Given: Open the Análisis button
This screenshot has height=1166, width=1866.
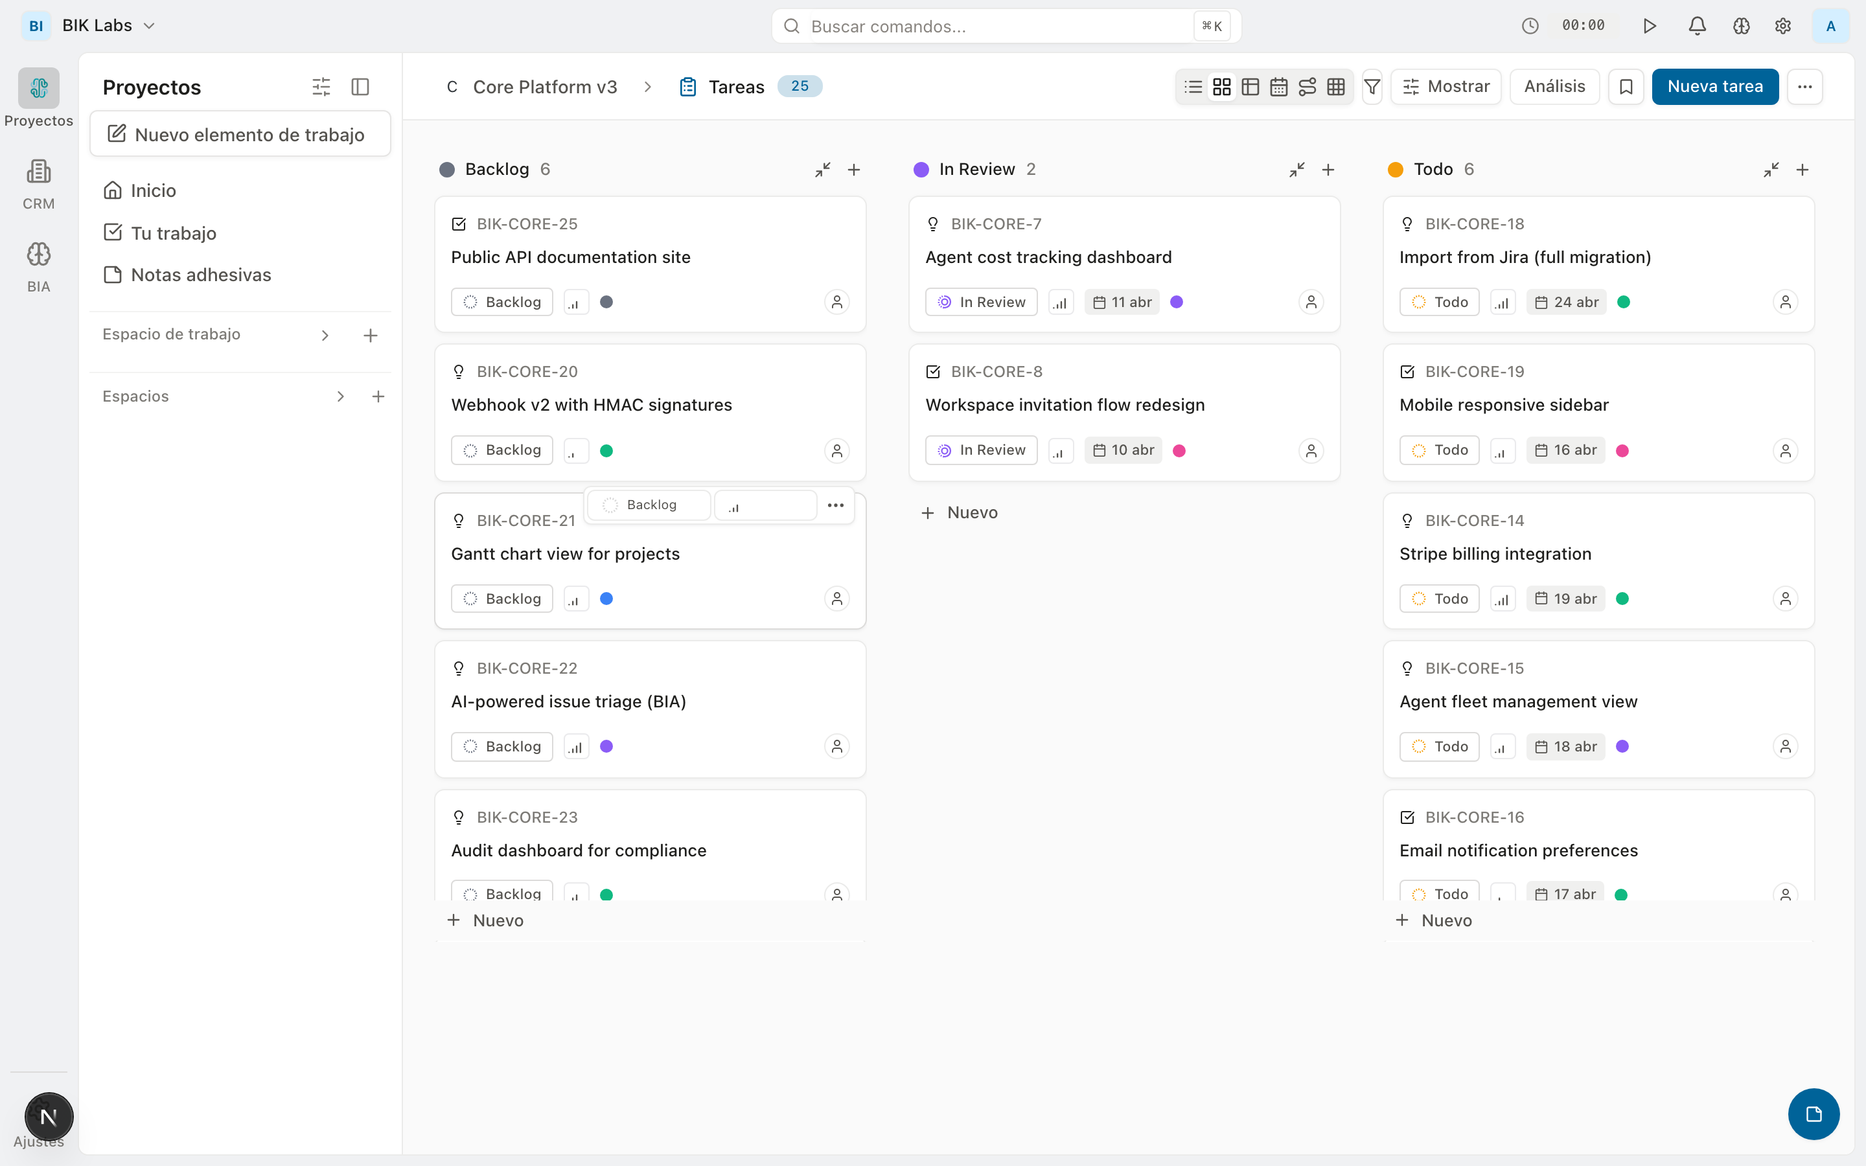Looking at the screenshot, I should (x=1554, y=86).
